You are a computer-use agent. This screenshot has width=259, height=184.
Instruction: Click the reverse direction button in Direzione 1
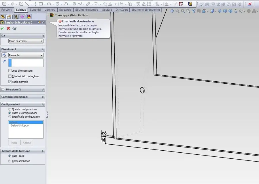(x=4, y=55)
